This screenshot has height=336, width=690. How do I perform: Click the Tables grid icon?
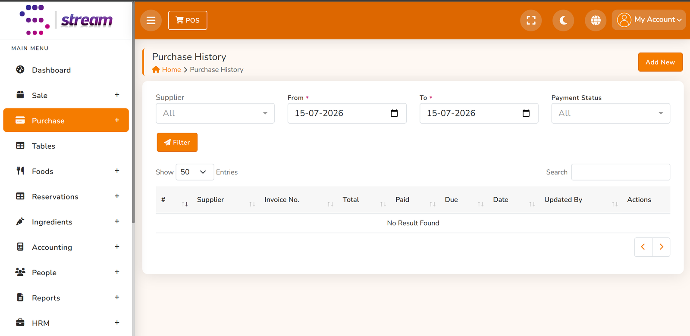20,146
